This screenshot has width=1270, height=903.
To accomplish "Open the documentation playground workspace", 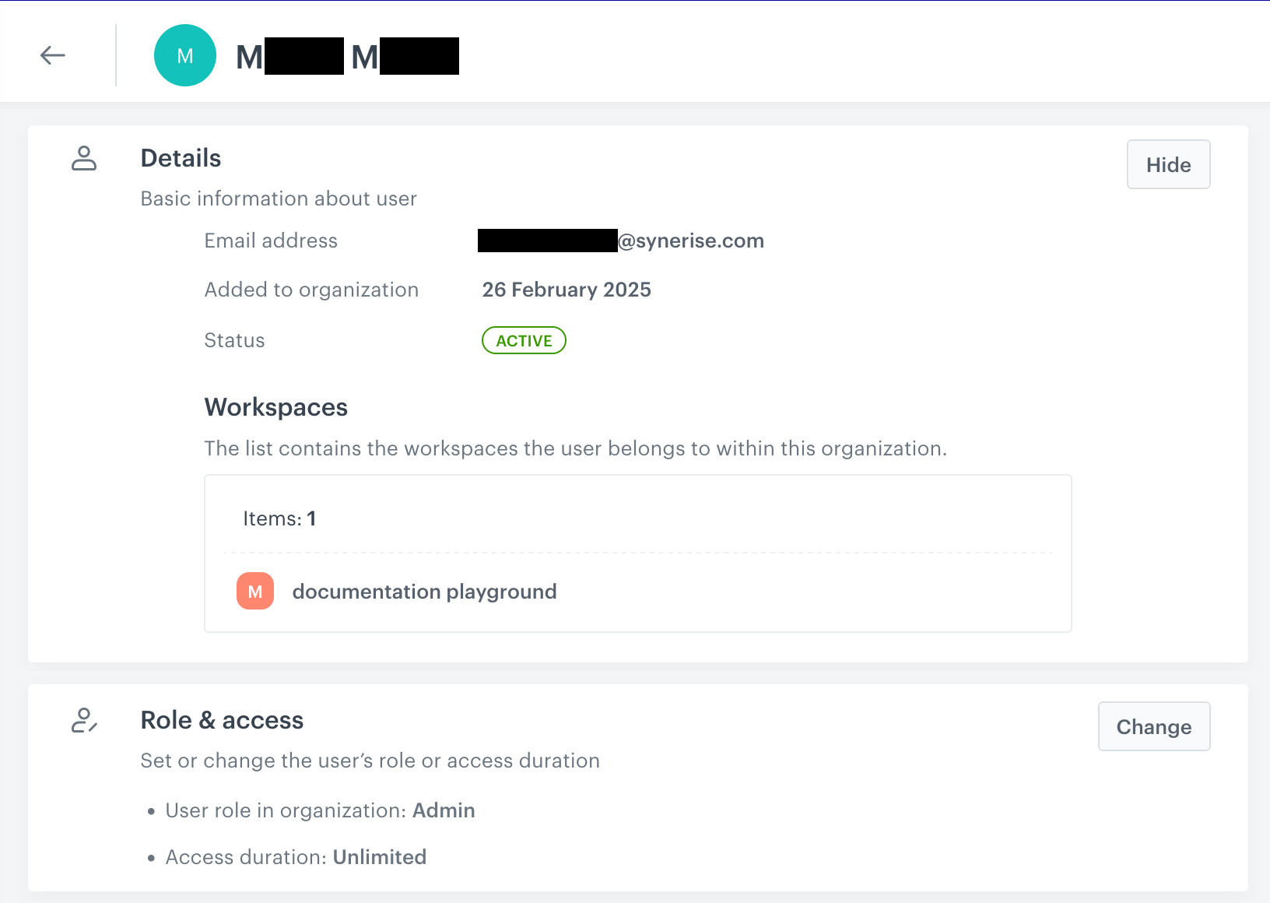I will point(424,592).
